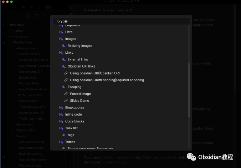Open Using obsidian URI note in file tree

point(32,113)
